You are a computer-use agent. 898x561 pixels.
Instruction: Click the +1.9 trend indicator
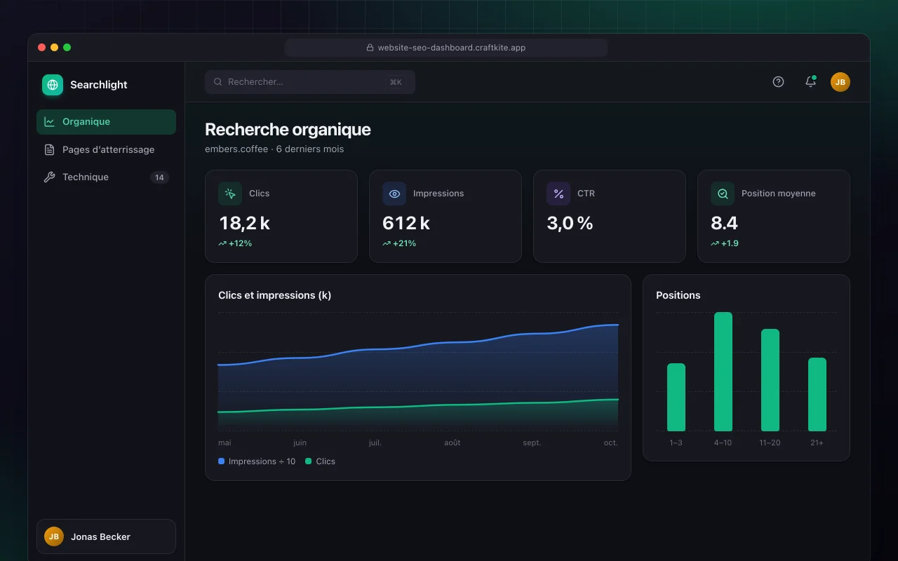point(725,243)
